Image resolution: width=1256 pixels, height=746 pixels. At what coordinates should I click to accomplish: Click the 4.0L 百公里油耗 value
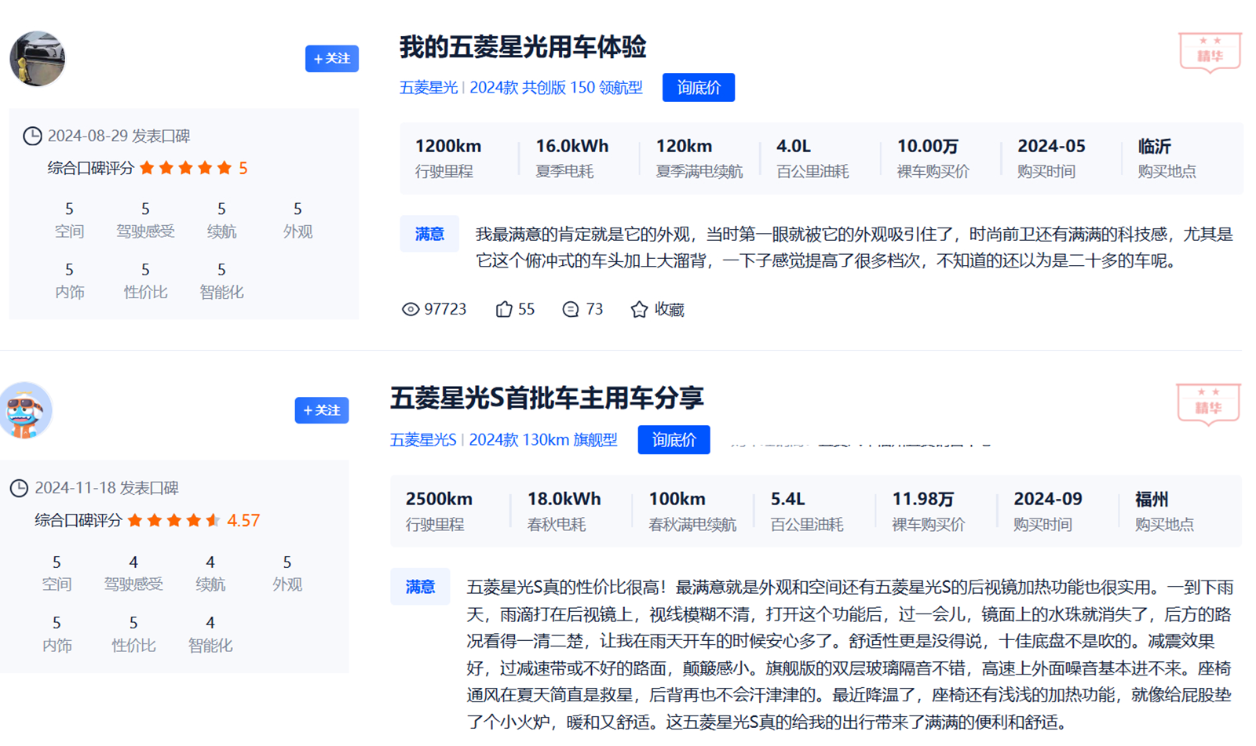point(794,147)
